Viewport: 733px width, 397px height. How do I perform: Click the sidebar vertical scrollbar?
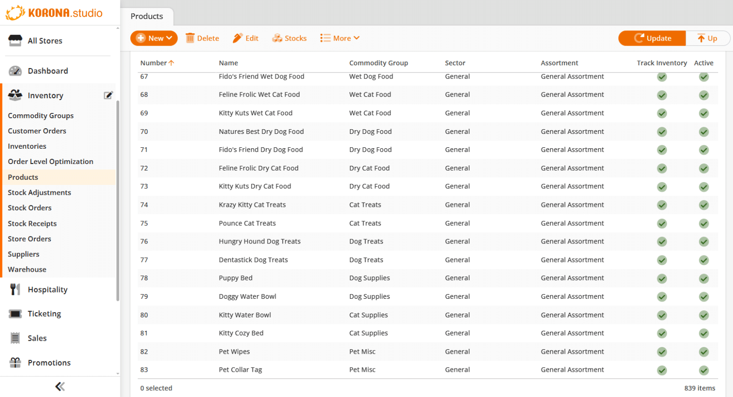[x=118, y=200]
